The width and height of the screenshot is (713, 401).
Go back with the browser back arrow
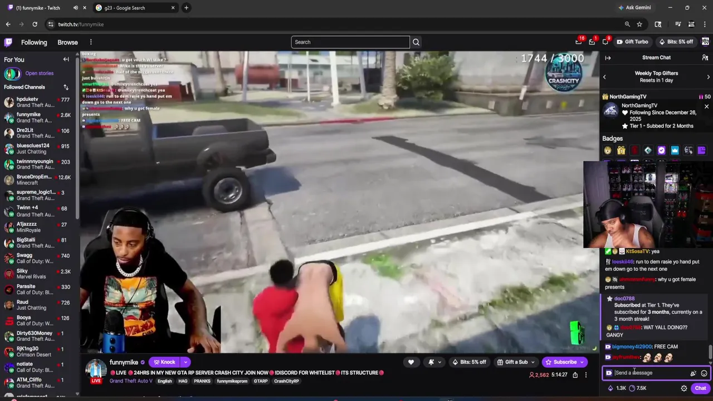coord(8,25)
